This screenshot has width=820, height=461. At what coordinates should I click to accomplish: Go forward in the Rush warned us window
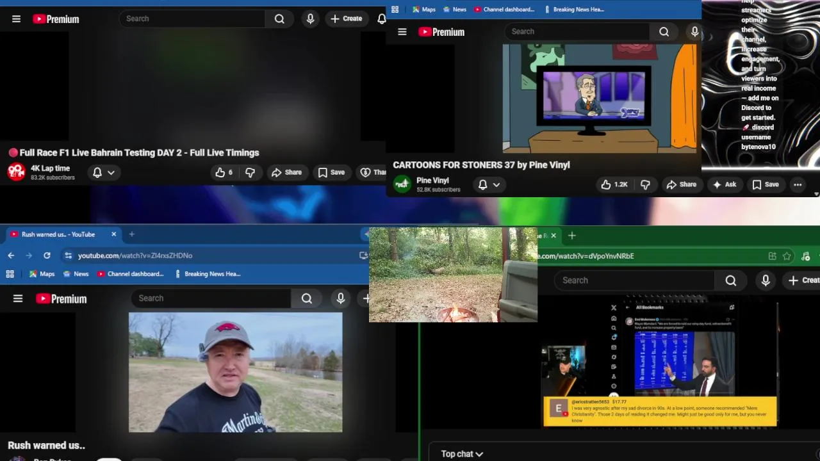pyautogui.click(x=29, y=255)
